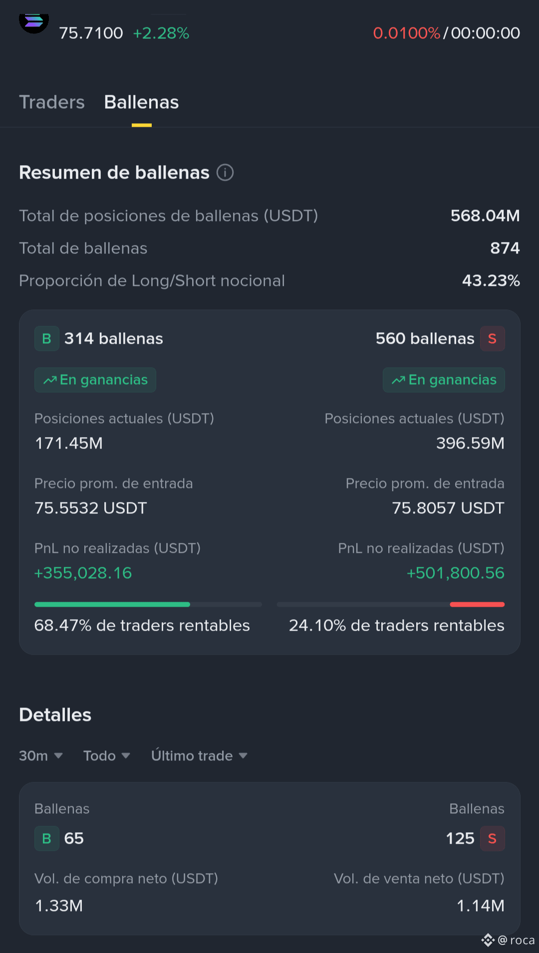This screenshot has width=539, height=953.
Task: Tap the red S badge beside 125
Action: (492, 839)
